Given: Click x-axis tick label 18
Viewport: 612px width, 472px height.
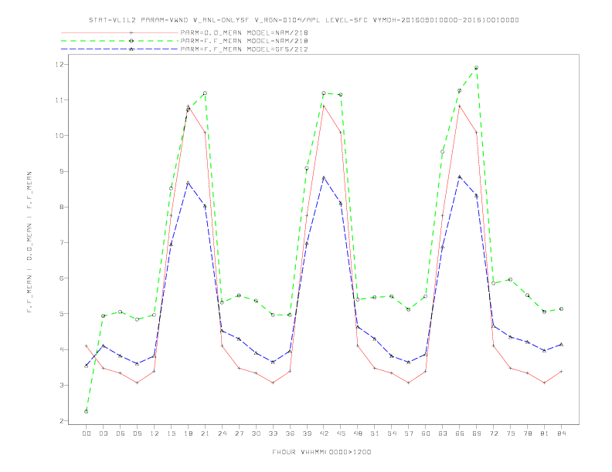Looking at the screenshot, I should tap(188, 433).
